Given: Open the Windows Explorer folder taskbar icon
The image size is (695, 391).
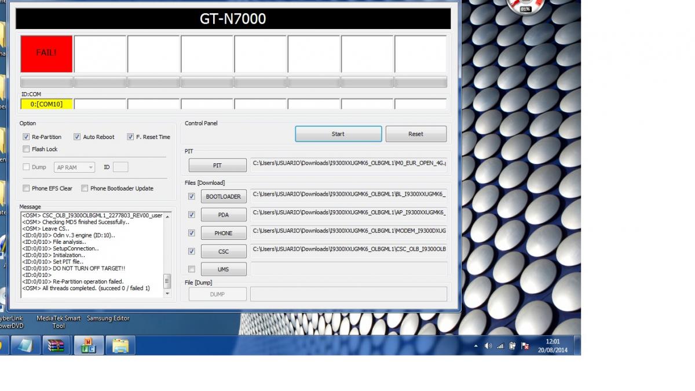Looking at the screenshot, I should 120,345.
